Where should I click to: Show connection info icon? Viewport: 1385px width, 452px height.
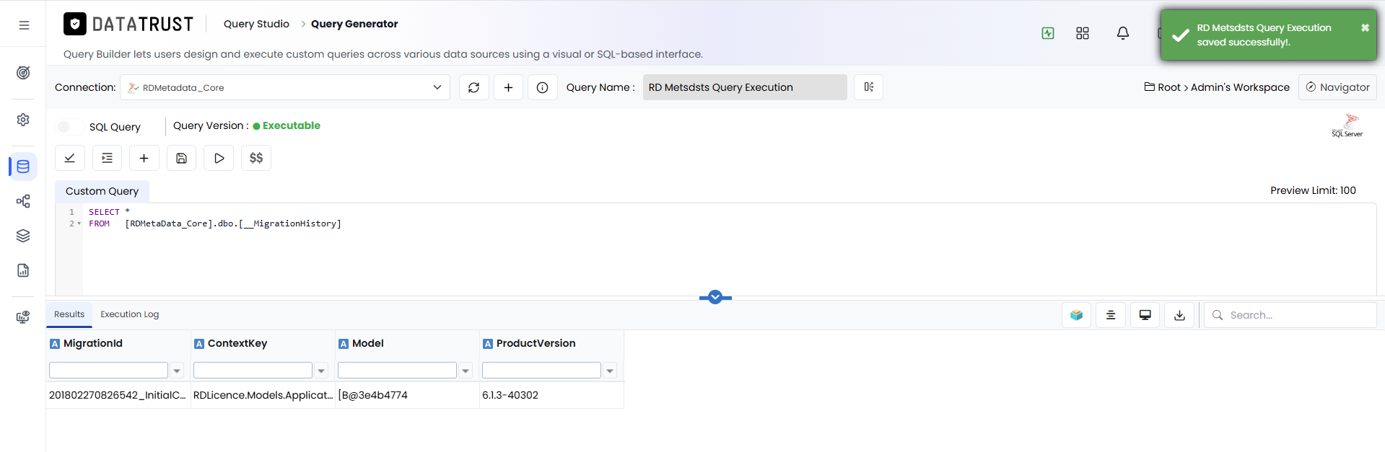click(x=543, y=87)
